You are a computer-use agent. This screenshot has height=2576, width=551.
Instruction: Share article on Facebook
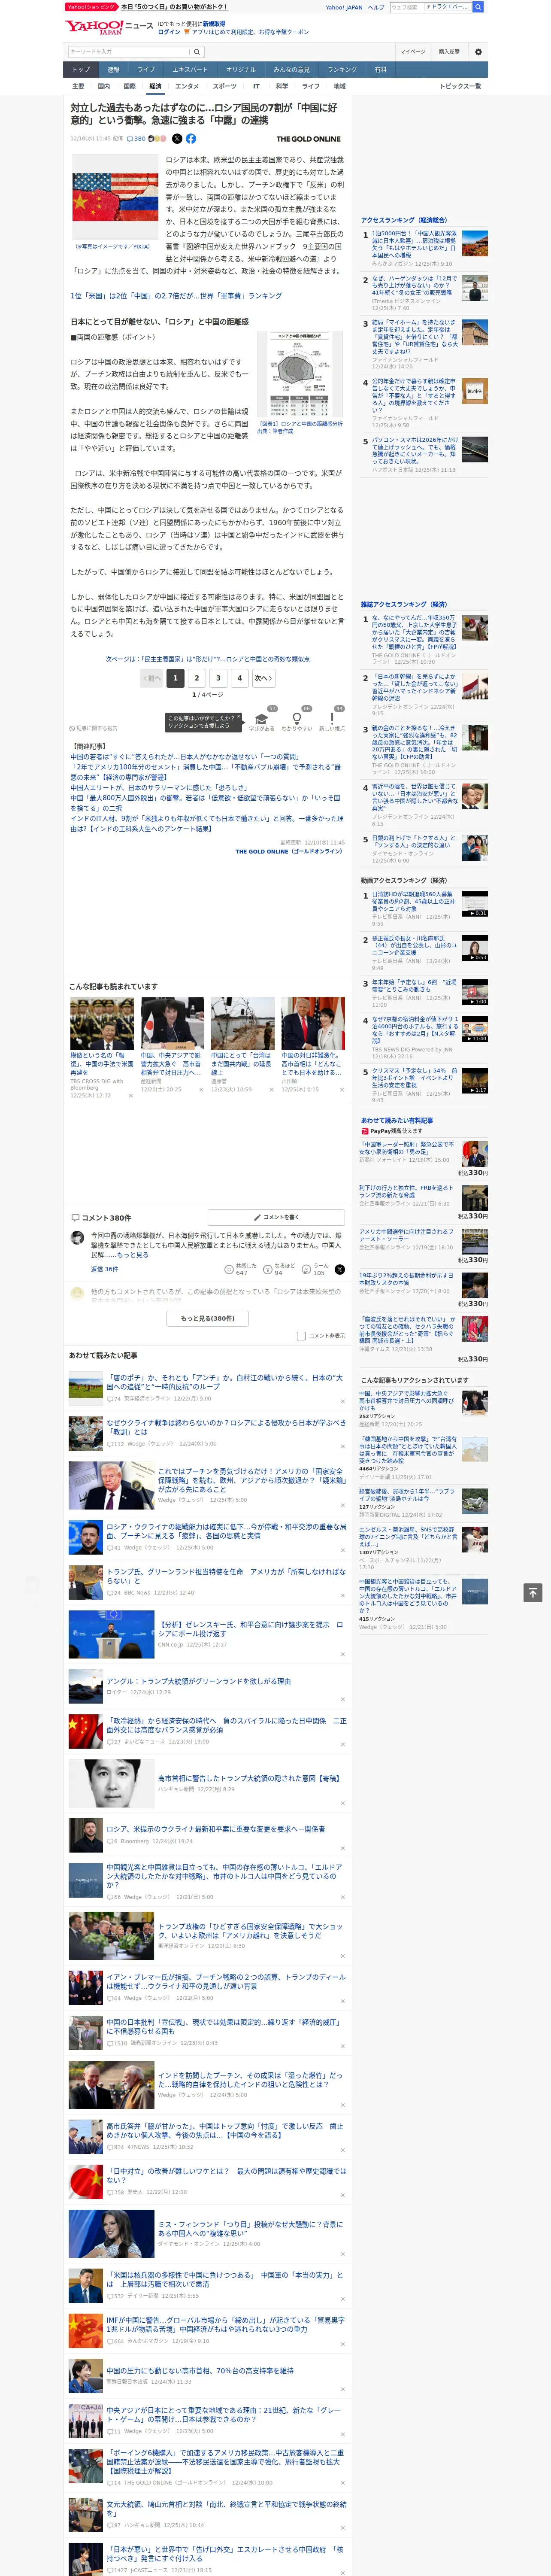pos(190,139)
